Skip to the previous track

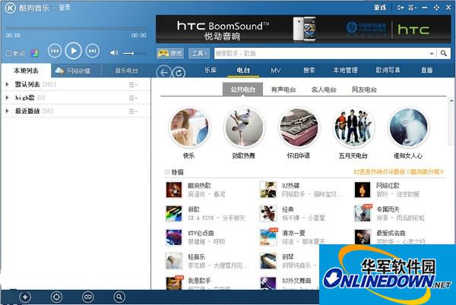[55, 51]
